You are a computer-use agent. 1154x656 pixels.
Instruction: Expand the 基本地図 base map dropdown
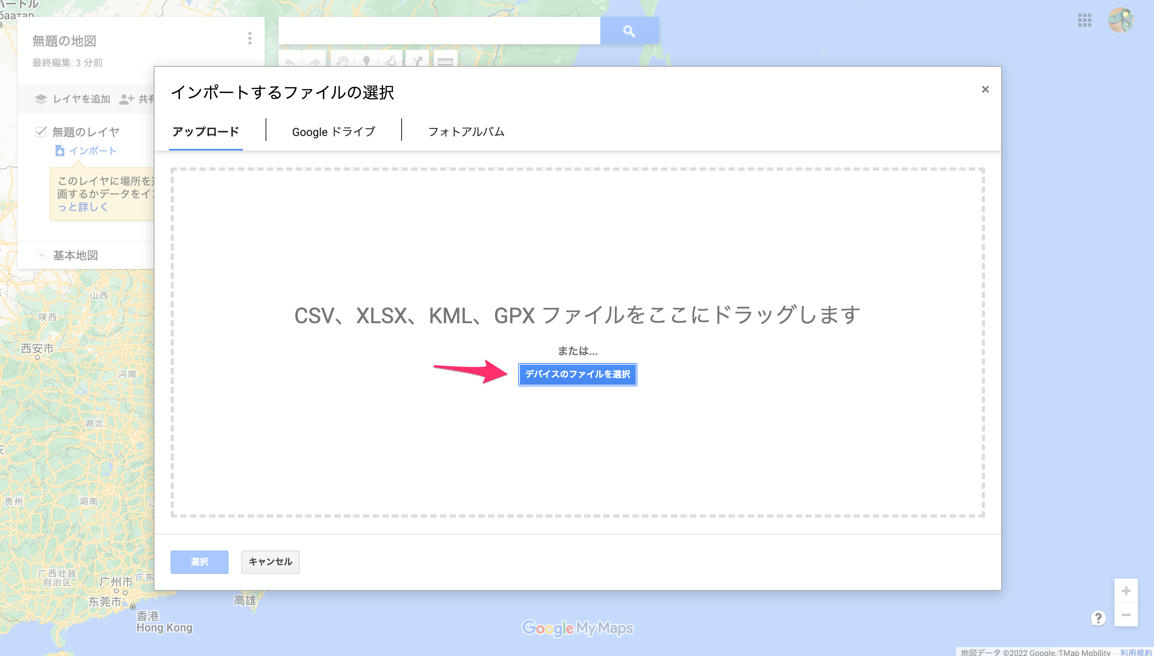[41, 256]
